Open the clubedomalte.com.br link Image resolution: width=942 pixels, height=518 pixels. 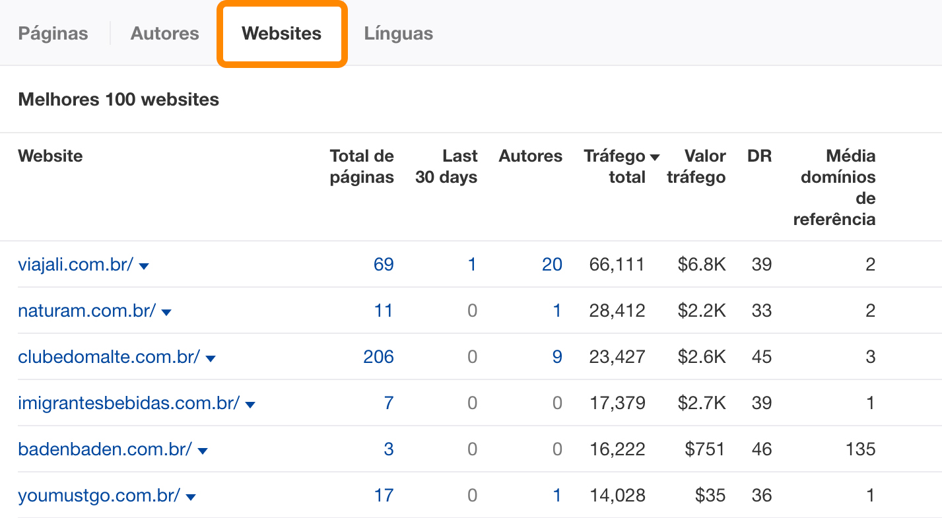point(108,357)
